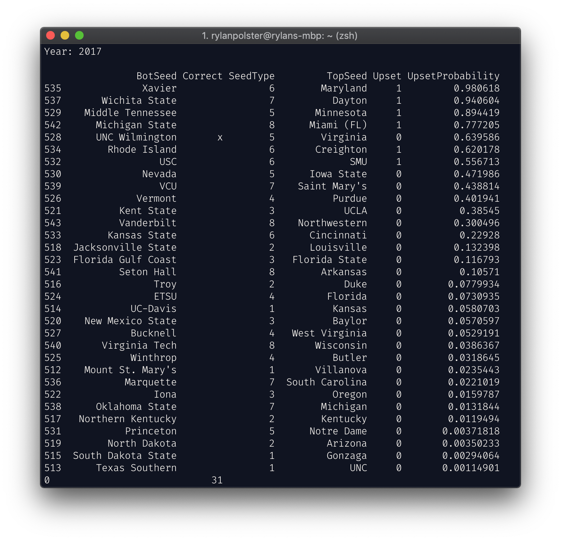
Task: Click row index 535
Action: 53,88
